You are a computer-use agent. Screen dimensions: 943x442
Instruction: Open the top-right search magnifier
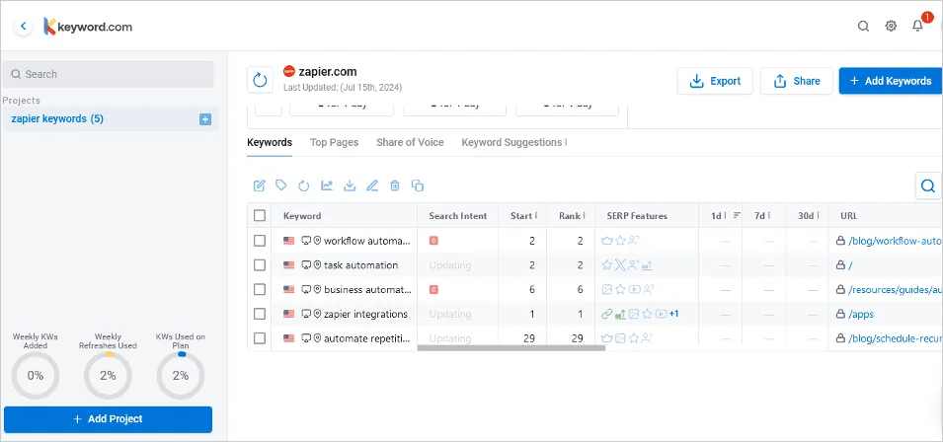coord(863,27)
